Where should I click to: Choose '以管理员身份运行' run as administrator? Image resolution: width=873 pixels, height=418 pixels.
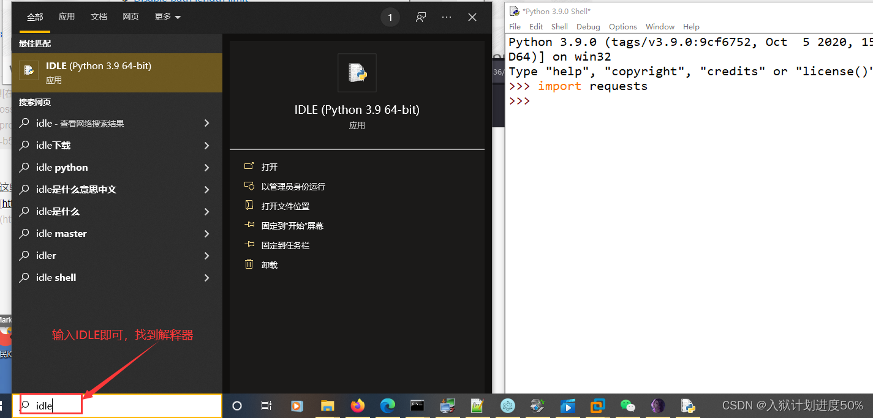coord(293,187)
